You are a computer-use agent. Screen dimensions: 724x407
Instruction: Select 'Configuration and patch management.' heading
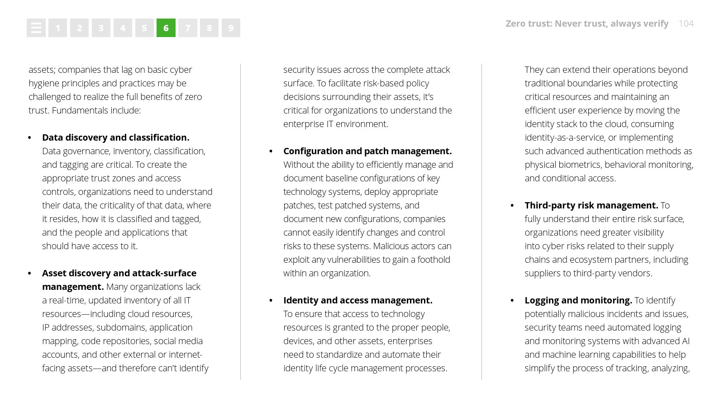point(367,151)
